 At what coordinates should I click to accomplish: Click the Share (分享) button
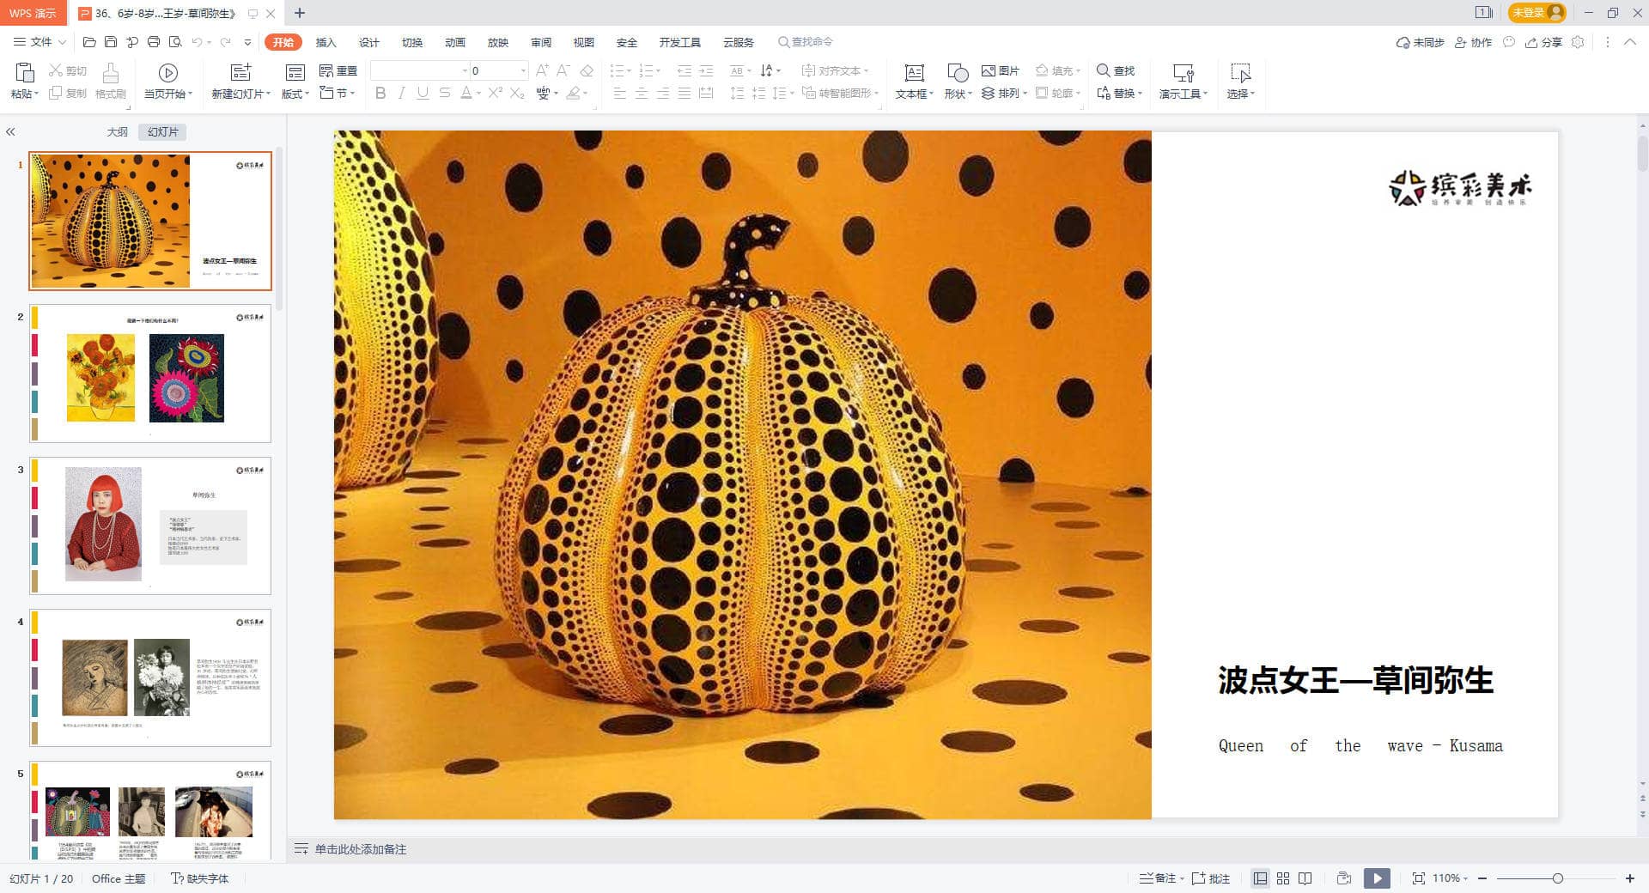point(1543,42)
